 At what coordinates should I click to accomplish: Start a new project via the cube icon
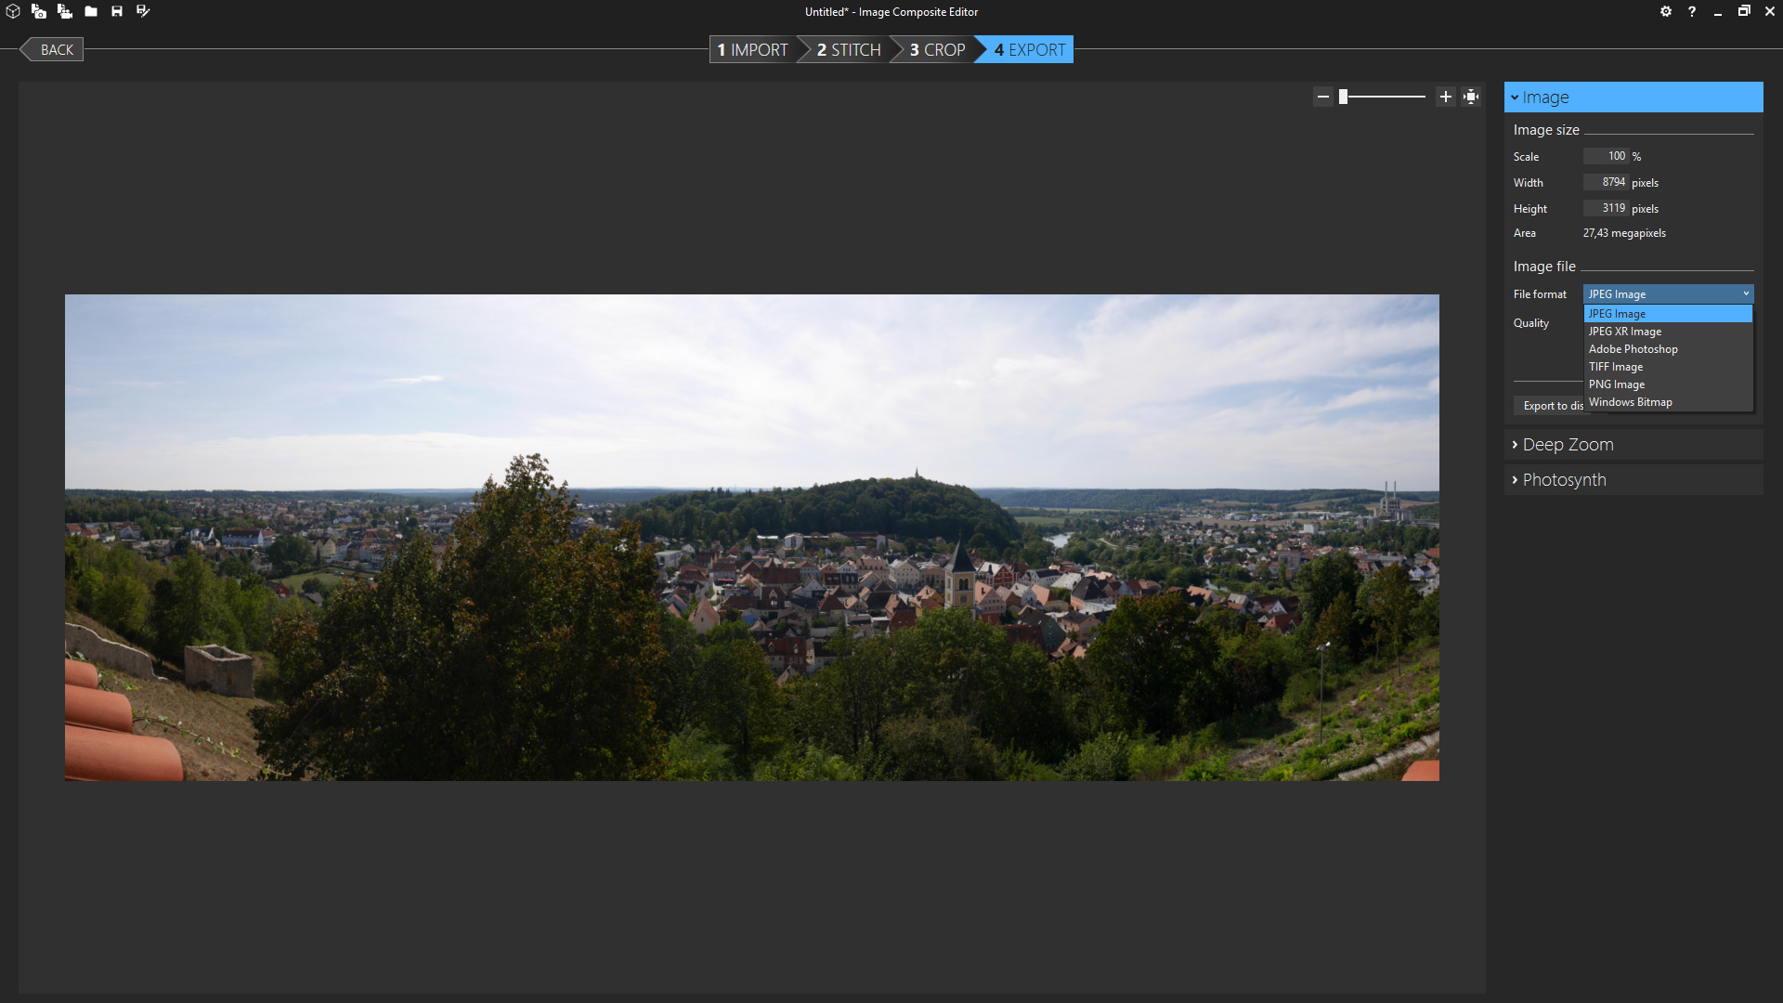pos(12,11)
